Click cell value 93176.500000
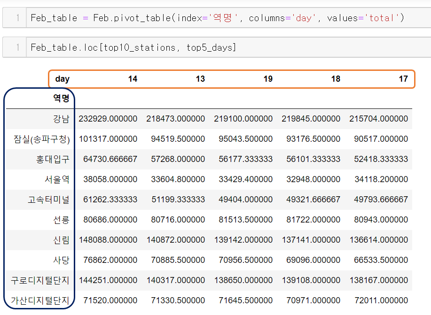 [313, 139]
